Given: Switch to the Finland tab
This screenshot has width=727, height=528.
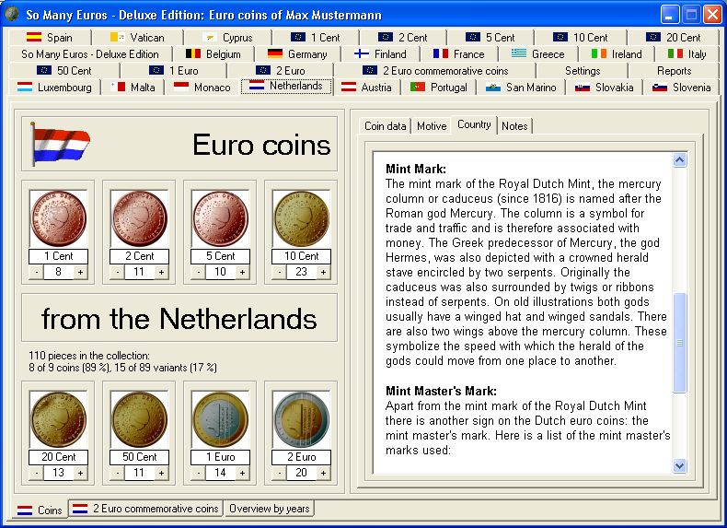Looking at the screenshot, I should [380, 53].
